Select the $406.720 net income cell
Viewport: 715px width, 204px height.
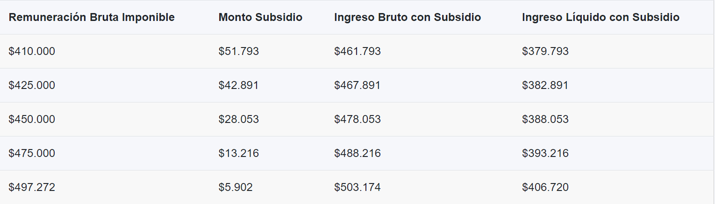click(545, 187)
